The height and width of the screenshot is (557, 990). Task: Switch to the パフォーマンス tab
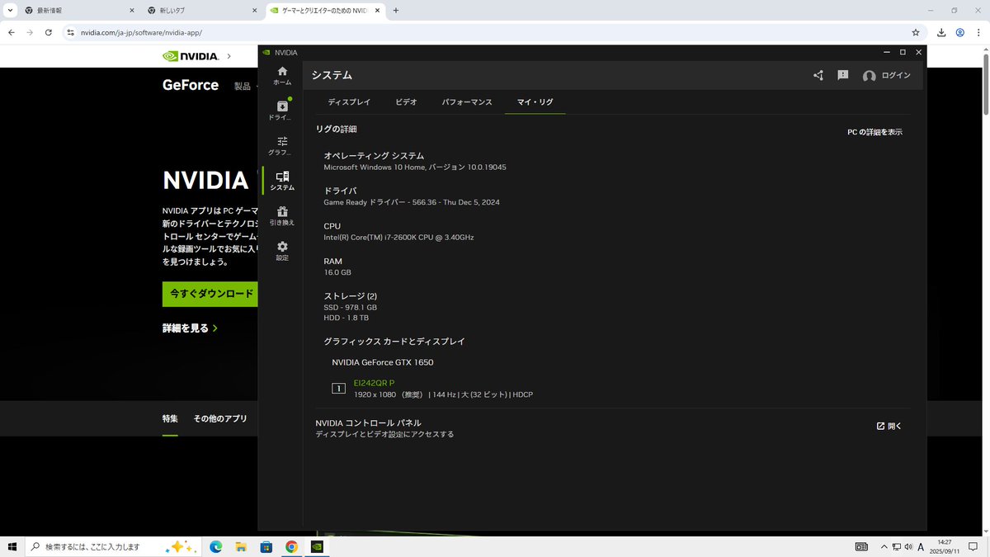click(467, 102)
